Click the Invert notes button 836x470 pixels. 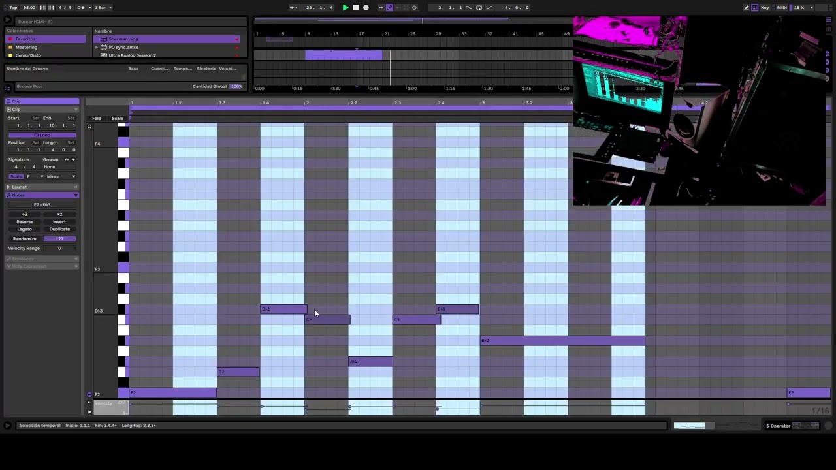pyautogui.click(x=59, y=222)
